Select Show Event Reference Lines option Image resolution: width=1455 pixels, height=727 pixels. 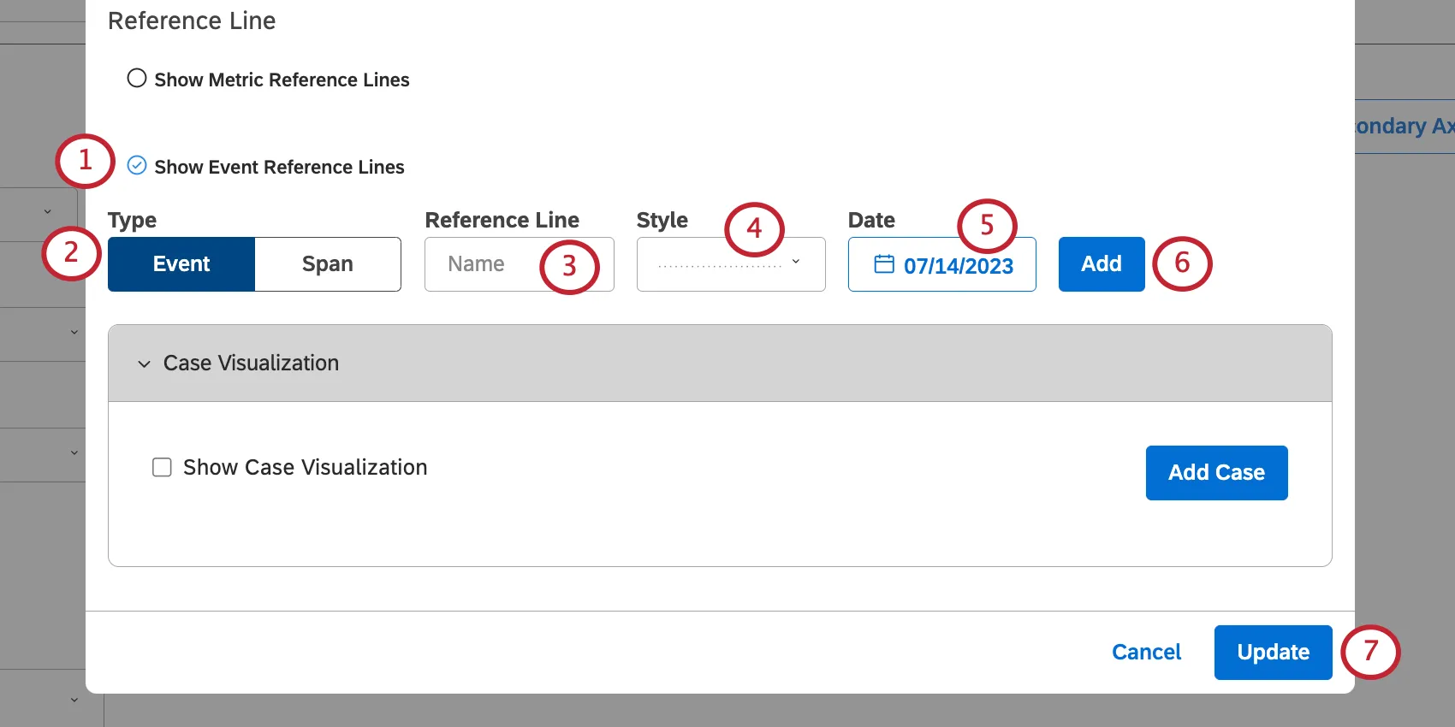coord(137,166)
